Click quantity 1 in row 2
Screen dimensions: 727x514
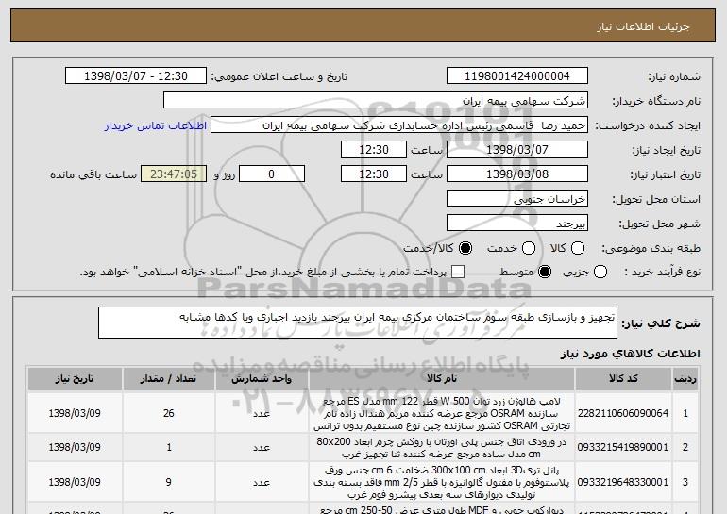pyautogui.click(x=168, y=447)
